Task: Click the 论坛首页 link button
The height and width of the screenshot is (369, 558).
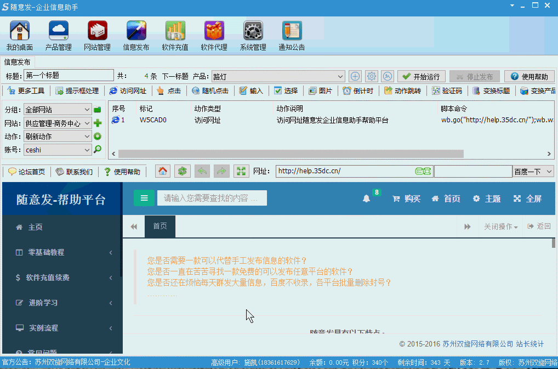Action: pyautogui.click(x=27, y=172)
